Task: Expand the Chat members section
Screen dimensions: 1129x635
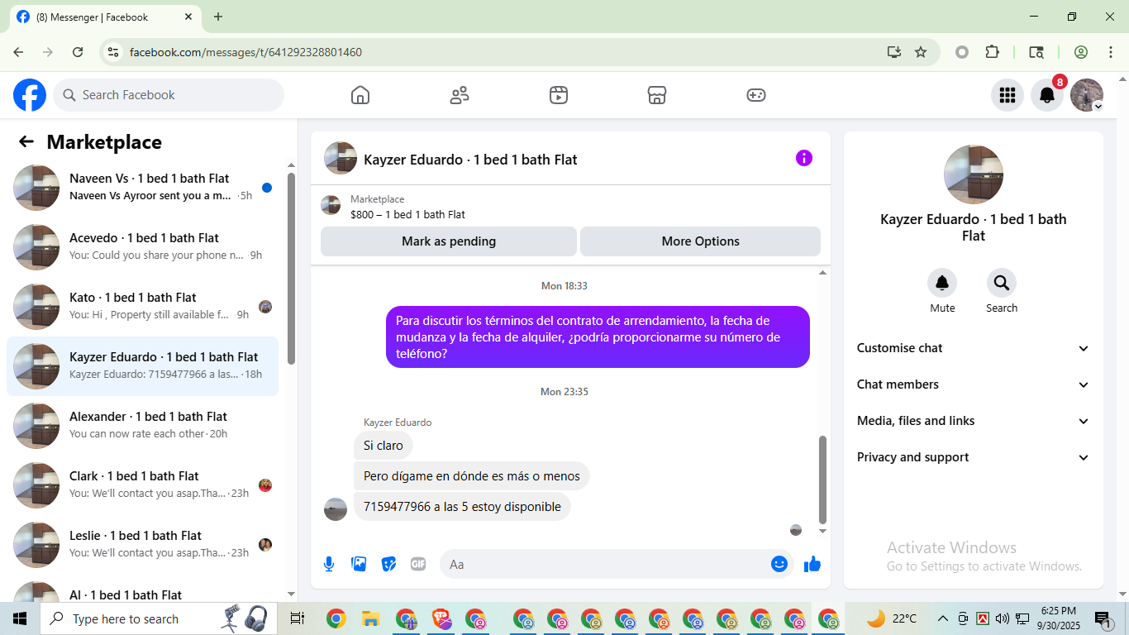Action: click(974, 384)
